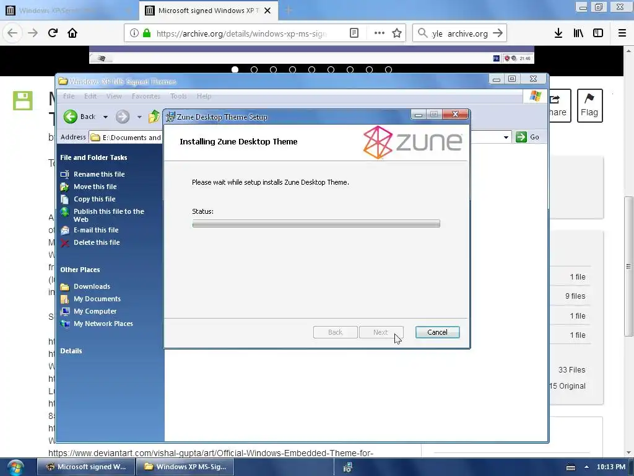Click taskbar clock 10:13 PM
The image size is (634, 476).
tap(611, 467)
